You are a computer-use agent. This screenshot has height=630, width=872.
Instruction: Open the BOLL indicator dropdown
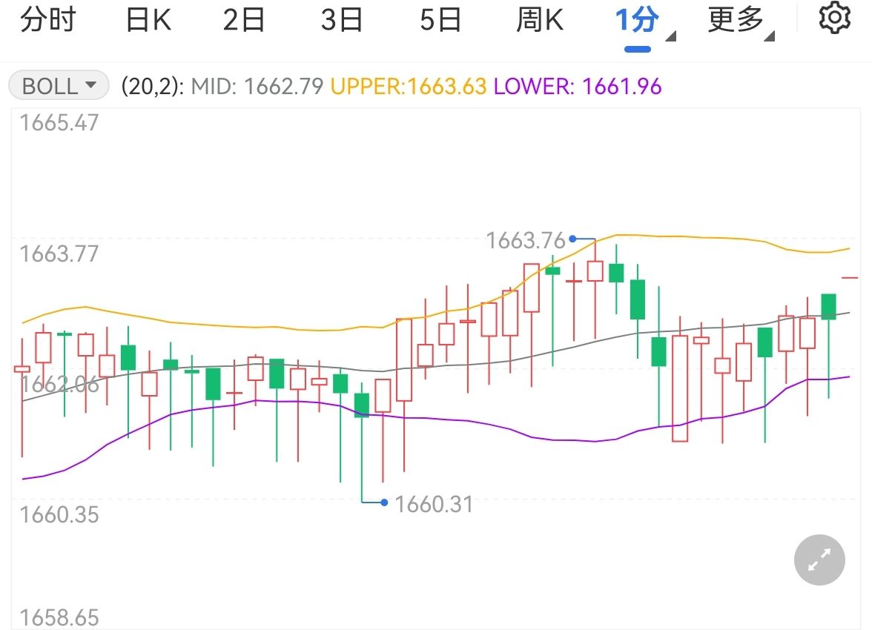click(x=59, y=86)
